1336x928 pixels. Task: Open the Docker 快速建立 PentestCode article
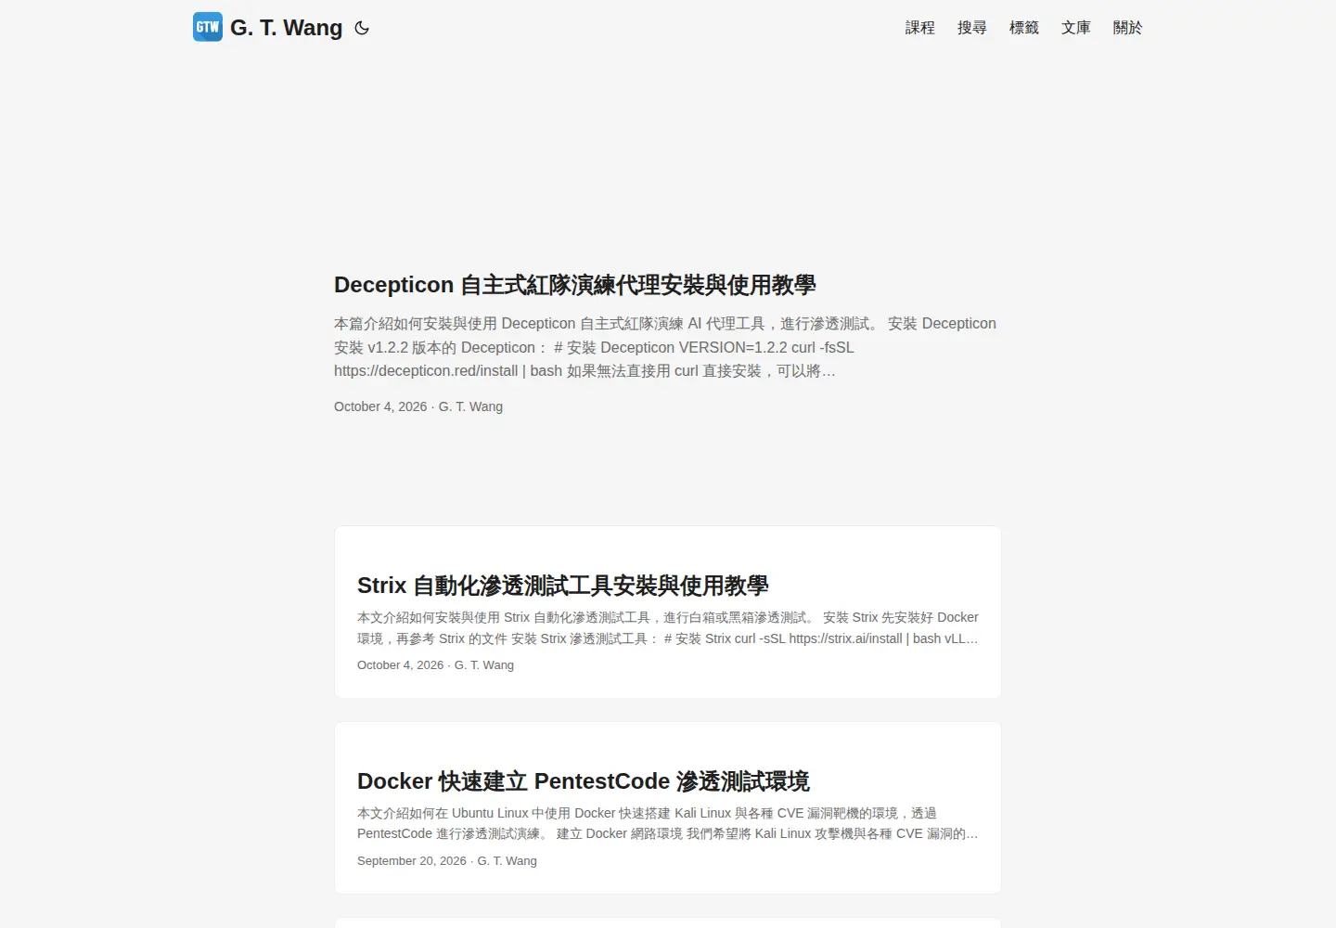click(584, 781)
